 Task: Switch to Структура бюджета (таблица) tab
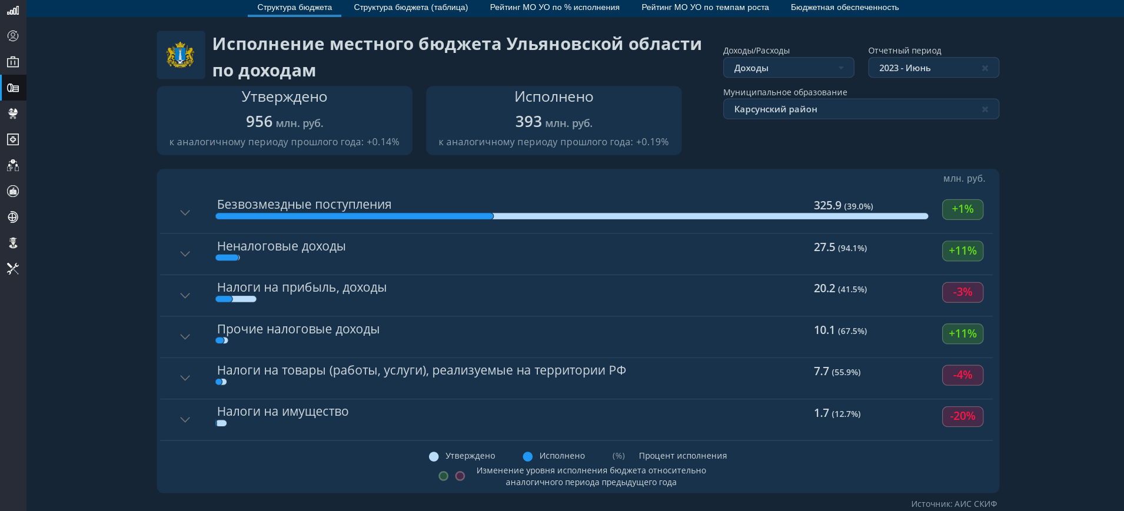pos(411,8)
